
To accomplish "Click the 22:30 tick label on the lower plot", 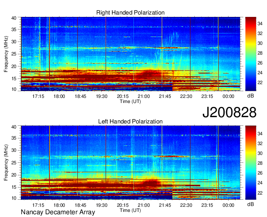I will (x=186, y=205).
